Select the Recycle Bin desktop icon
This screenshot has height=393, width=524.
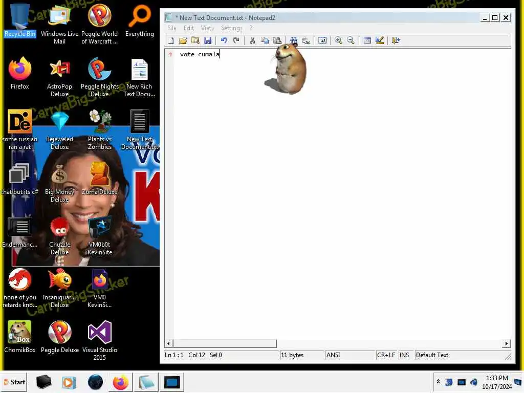point(20,20)
